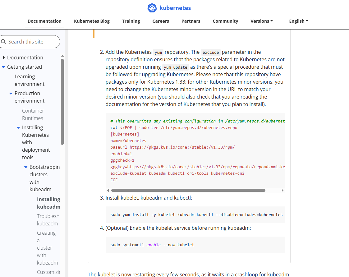Open Container Runtimes sidebar link
Image resolution: width=349 pixels, height=277 pixels.
point(33,114)
